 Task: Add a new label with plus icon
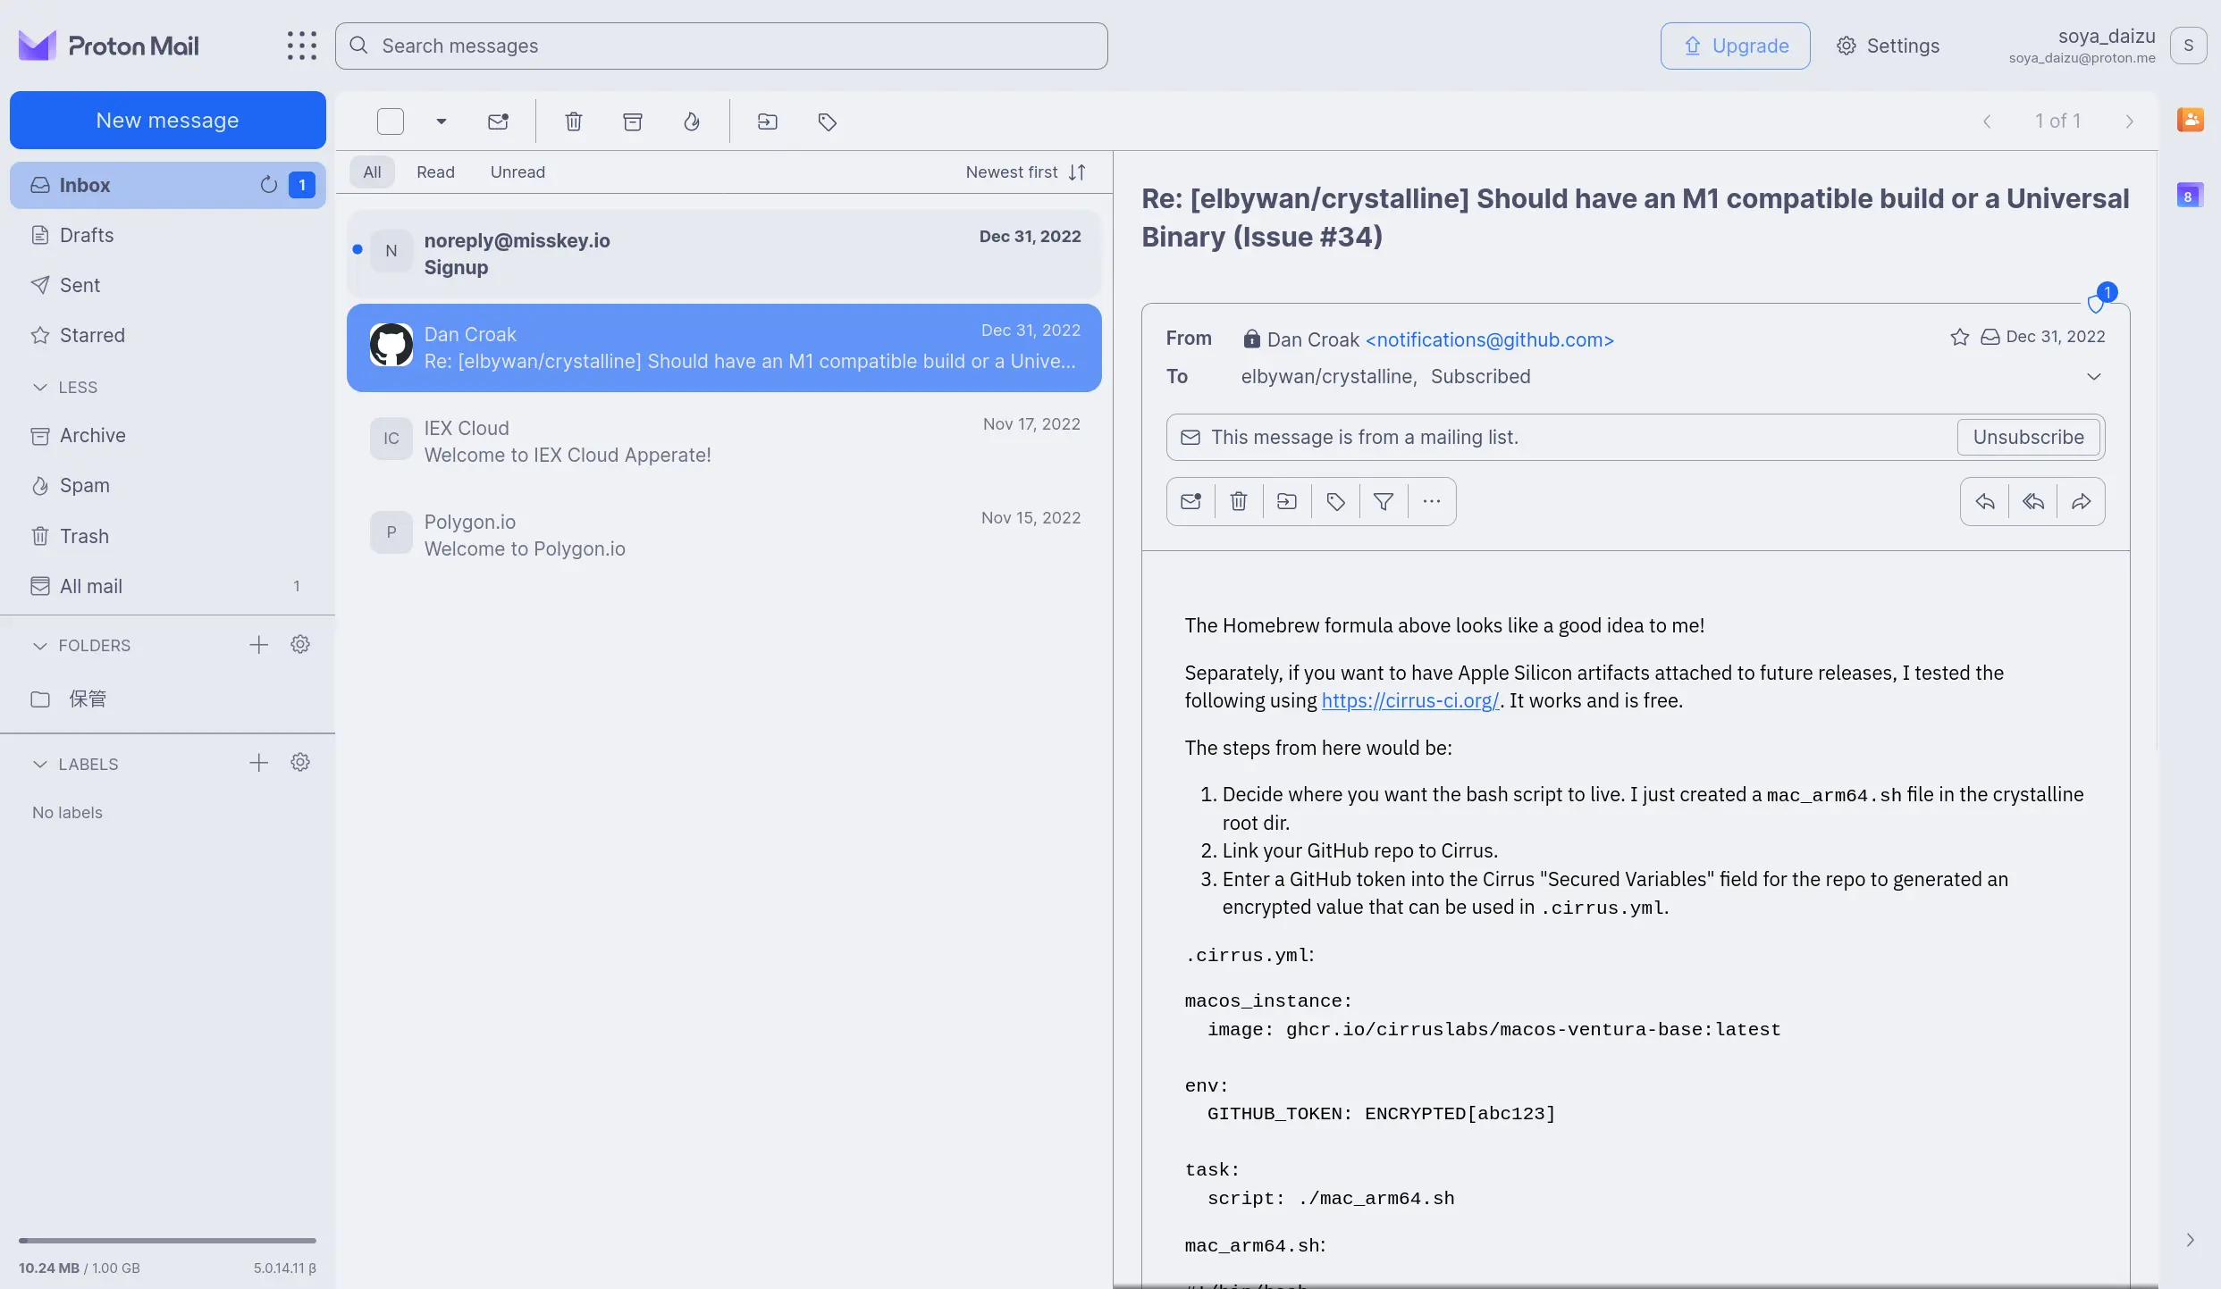258,763
